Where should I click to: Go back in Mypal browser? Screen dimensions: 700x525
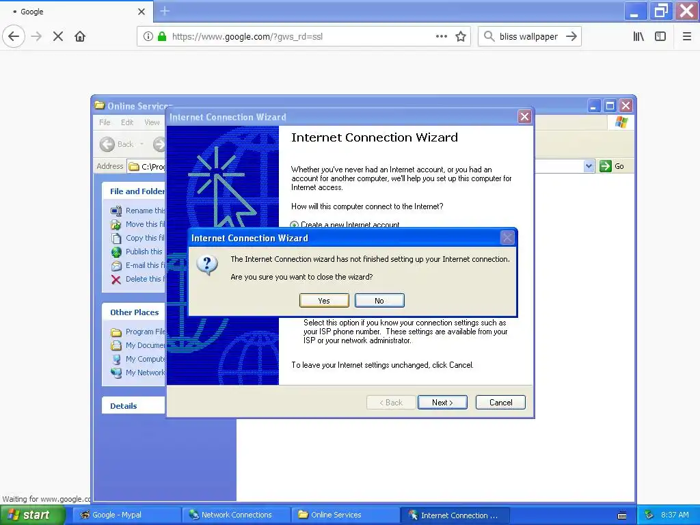click(14, 36)
